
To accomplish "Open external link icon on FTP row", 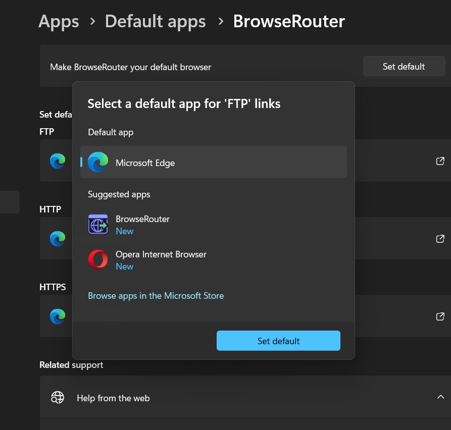I will point(440,161).
